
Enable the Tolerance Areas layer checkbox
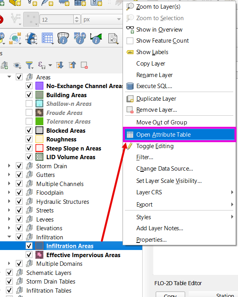coord(29,122)
